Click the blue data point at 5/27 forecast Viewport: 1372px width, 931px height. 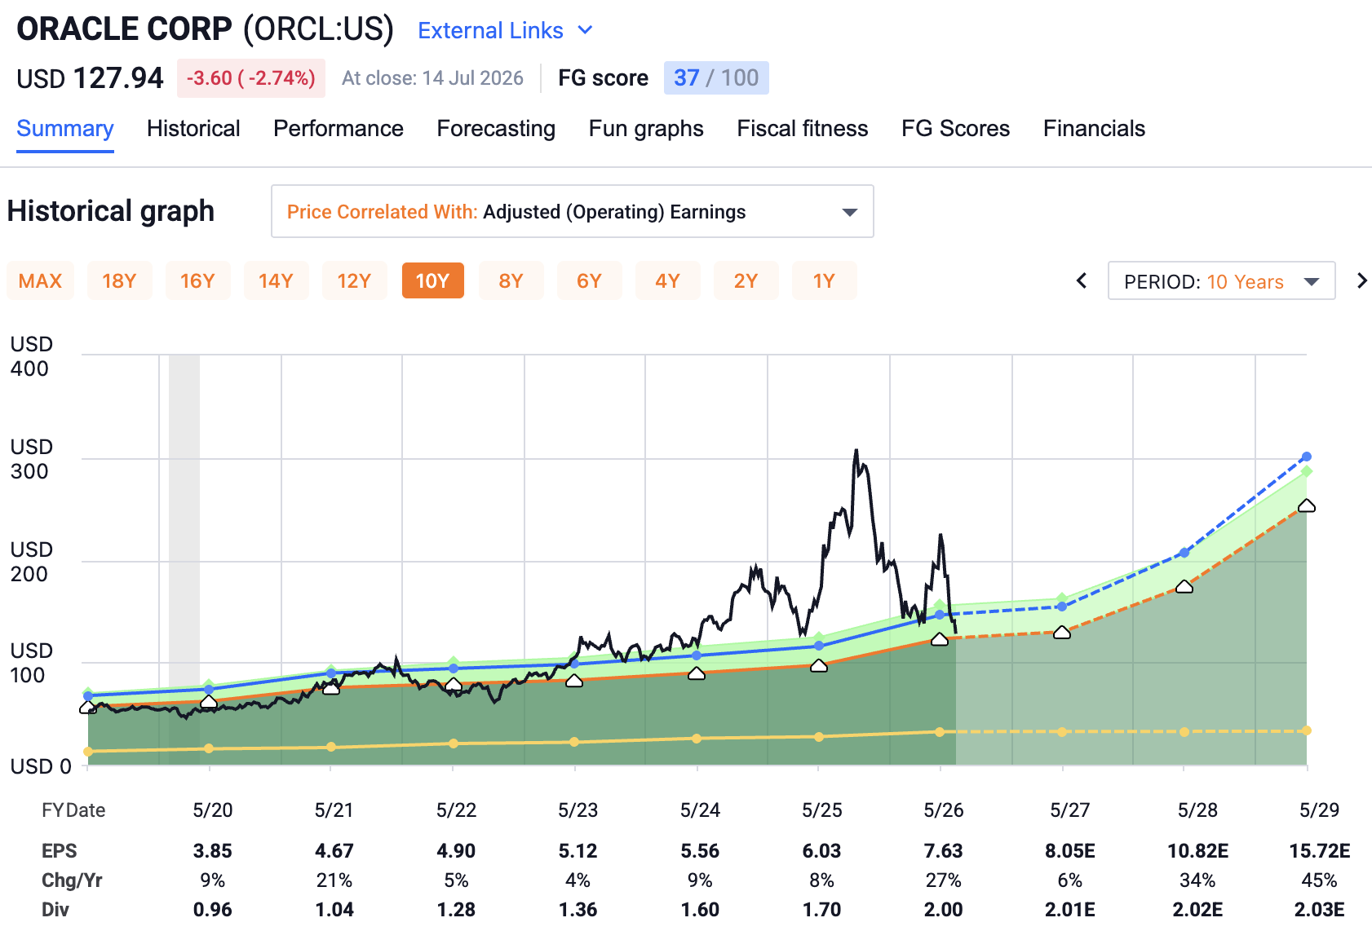point(1062,607)
